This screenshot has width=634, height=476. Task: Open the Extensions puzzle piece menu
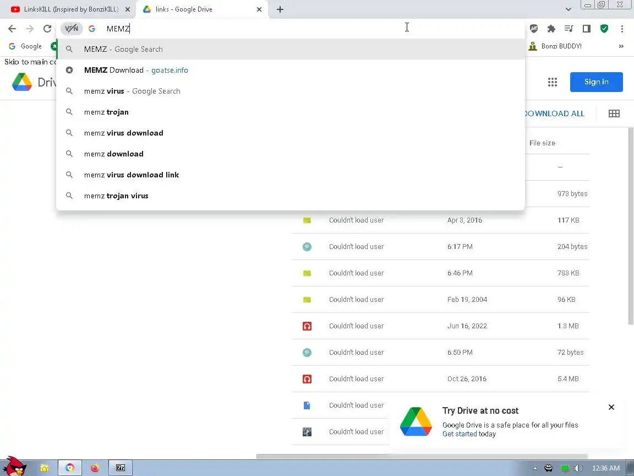click(x=551, y=28)
